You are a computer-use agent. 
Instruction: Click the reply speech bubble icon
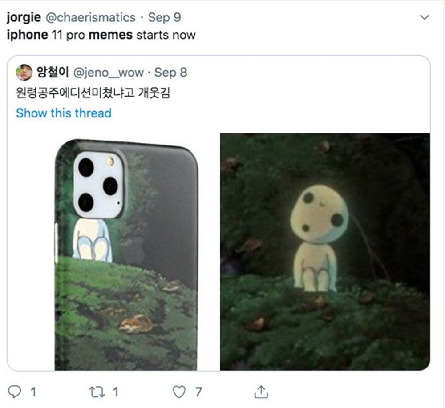click(15, 392)
